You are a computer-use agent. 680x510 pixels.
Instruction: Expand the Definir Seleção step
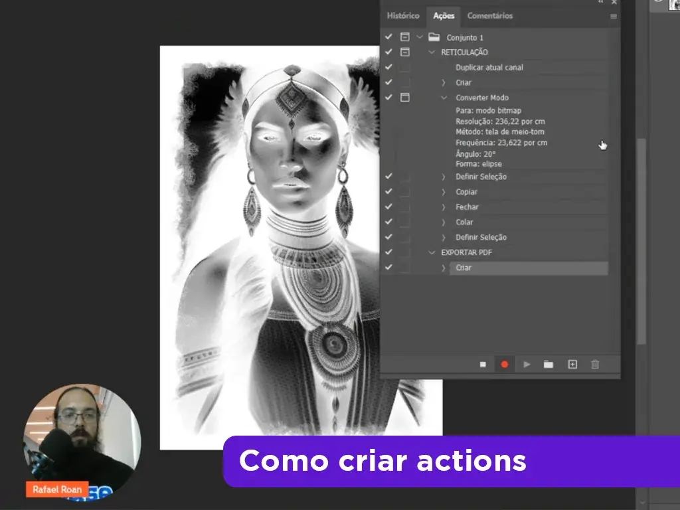[444, 177]
